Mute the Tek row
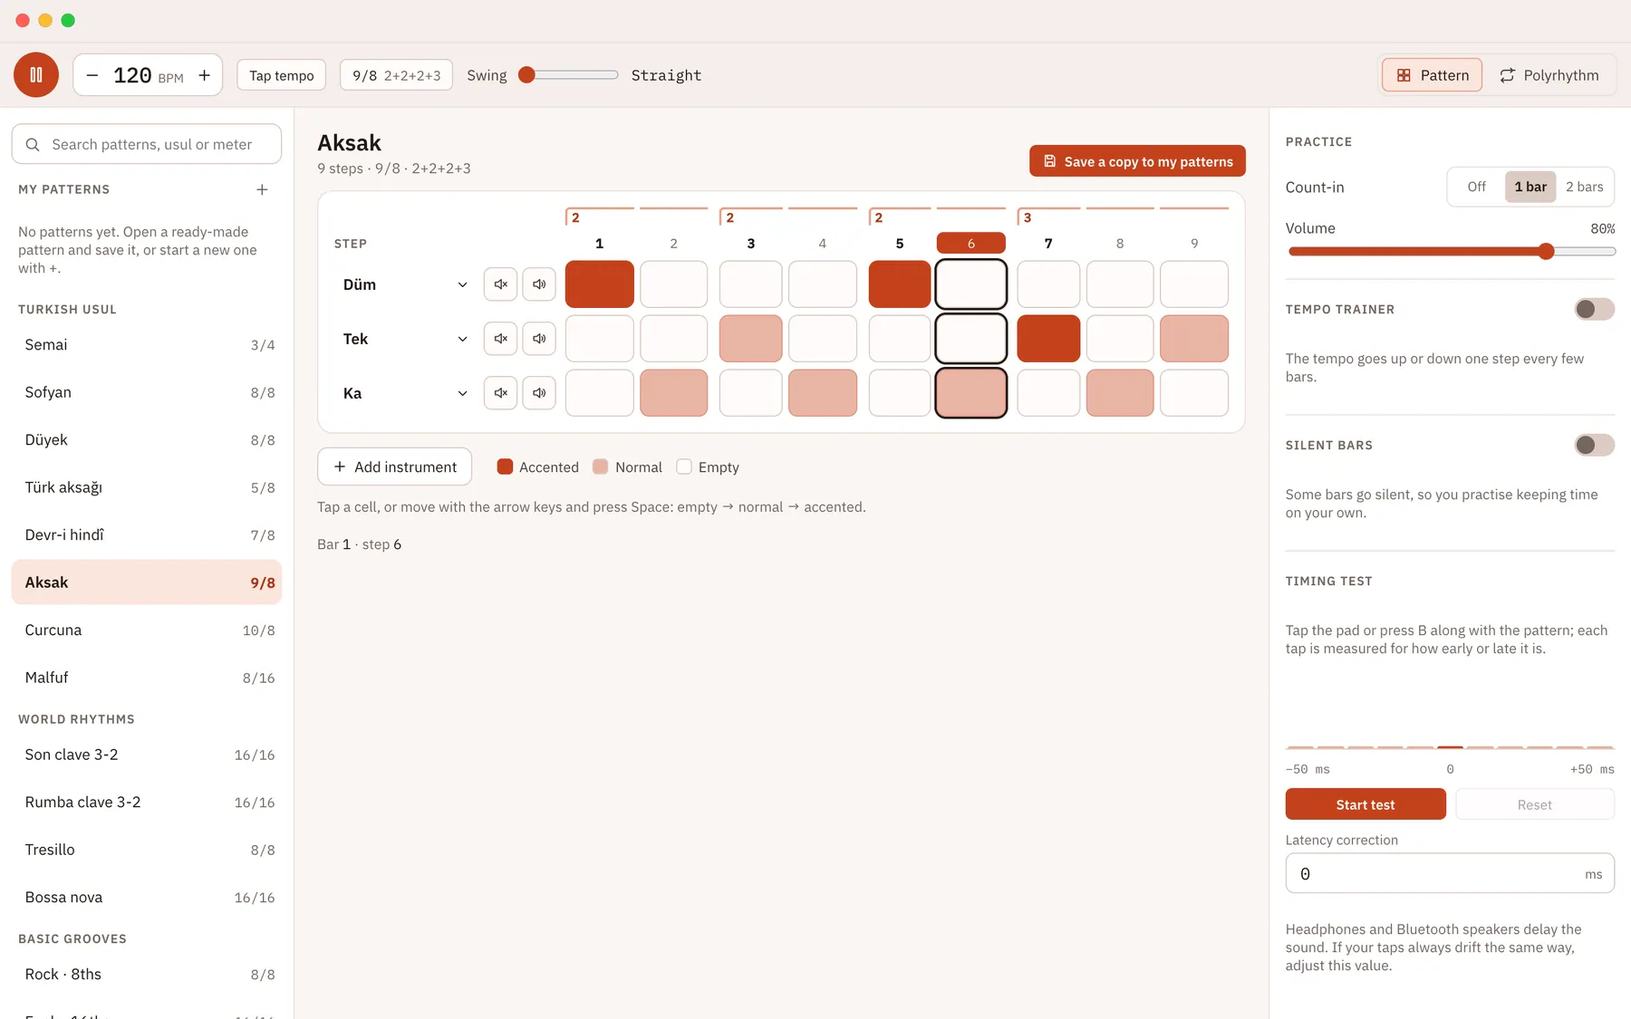This screenshot has width=1631, height=1019. [x=500, y=339]
